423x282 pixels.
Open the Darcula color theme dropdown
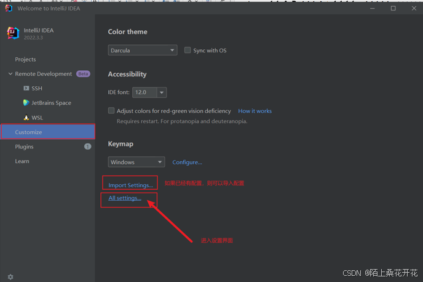pos(143,50)
